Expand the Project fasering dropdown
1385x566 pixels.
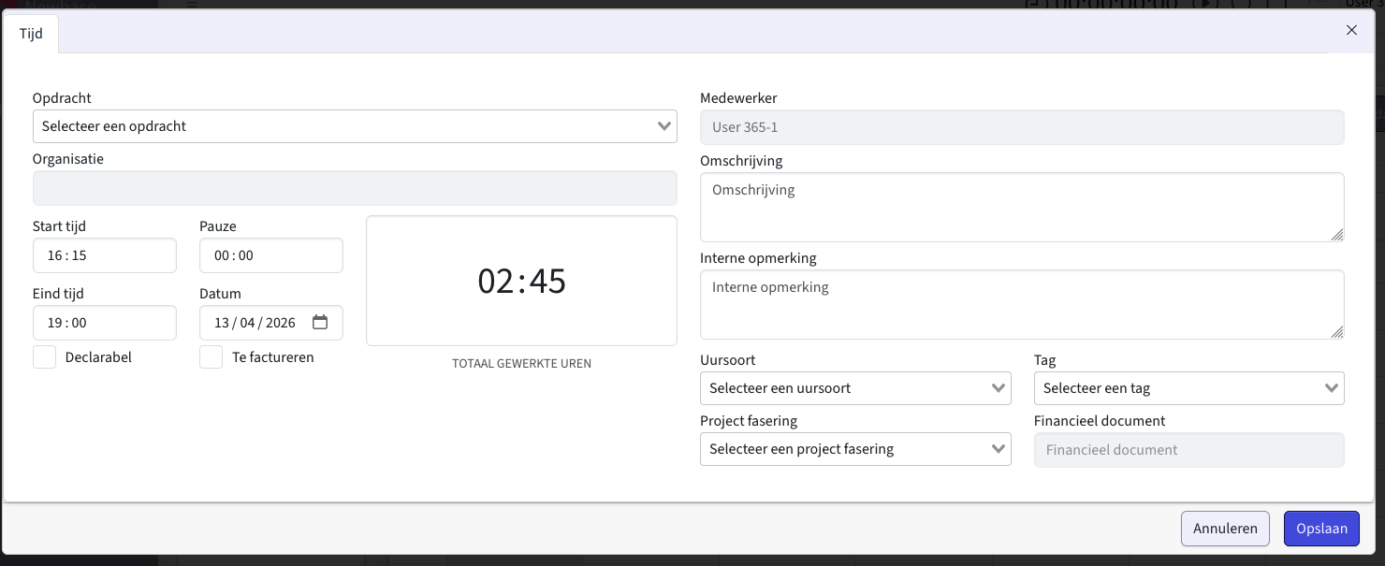coord(855,449)
